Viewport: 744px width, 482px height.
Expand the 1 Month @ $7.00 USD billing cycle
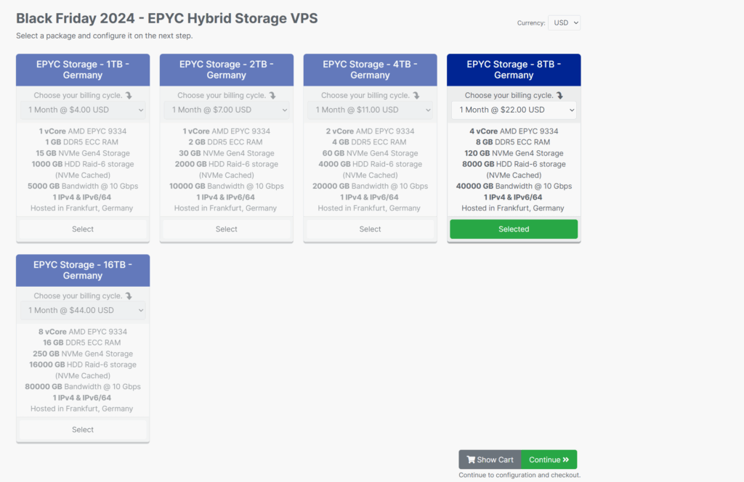tap(227, 110)
